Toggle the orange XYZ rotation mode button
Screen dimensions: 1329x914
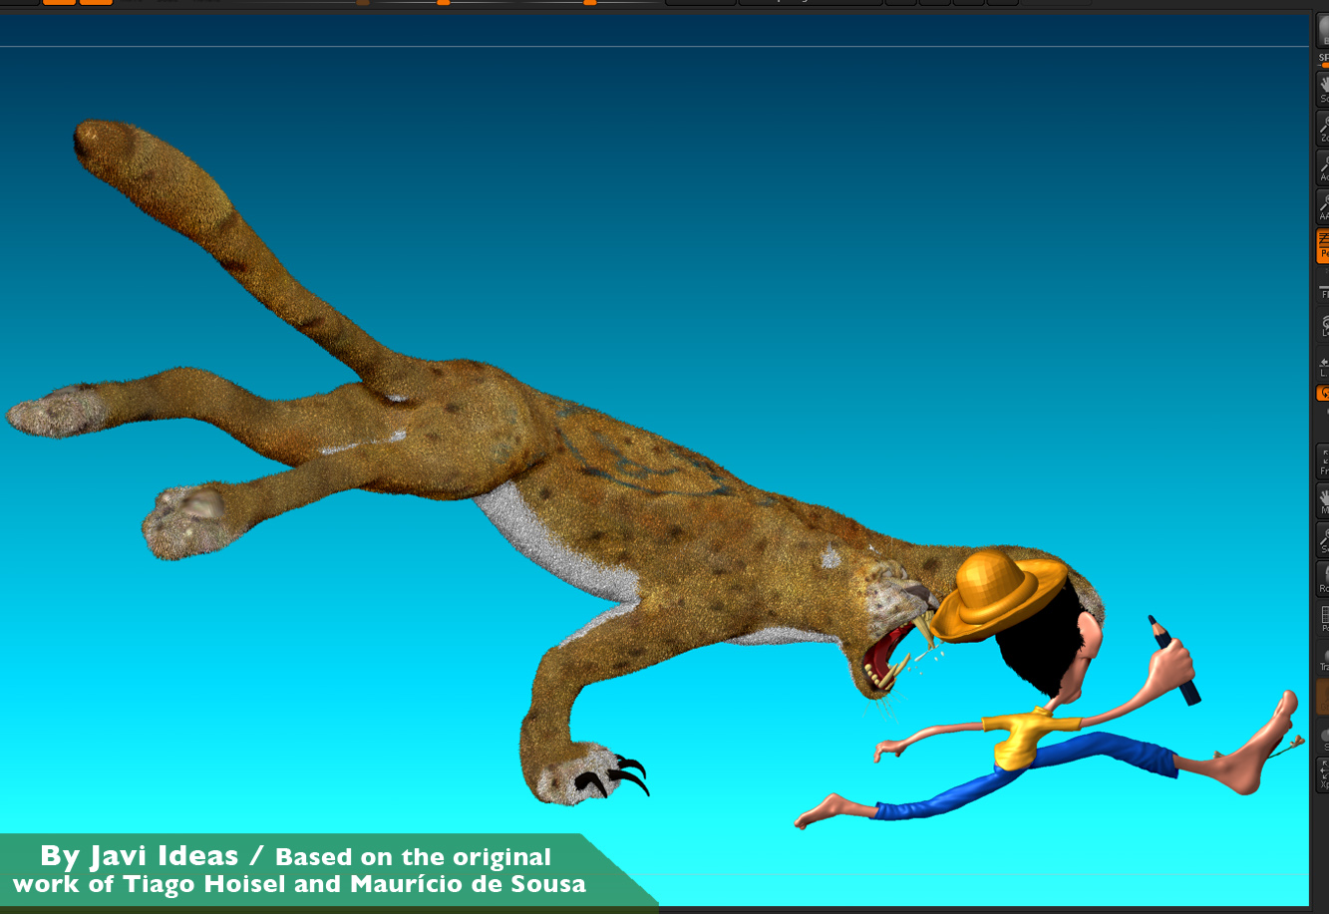(1324, 394)
